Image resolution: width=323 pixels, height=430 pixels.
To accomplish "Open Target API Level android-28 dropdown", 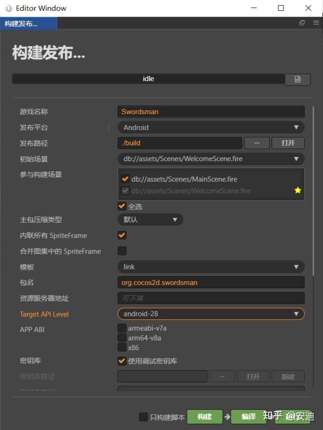I will point(211,314).
